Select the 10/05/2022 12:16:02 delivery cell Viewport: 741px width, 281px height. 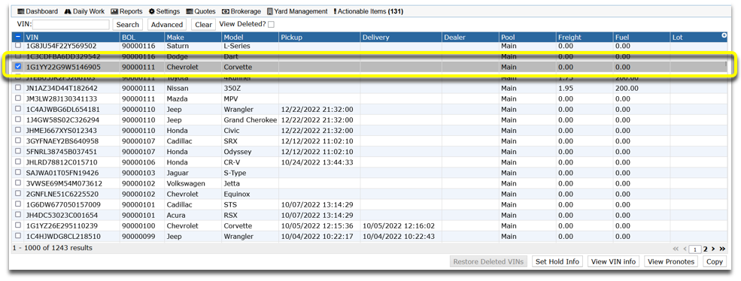click(401, 225)
